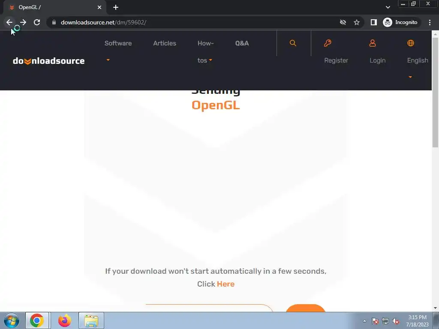The width and height of the screenshot is (439, 329).
Task: Open the network status tray icon
Action: pos(385,321)
